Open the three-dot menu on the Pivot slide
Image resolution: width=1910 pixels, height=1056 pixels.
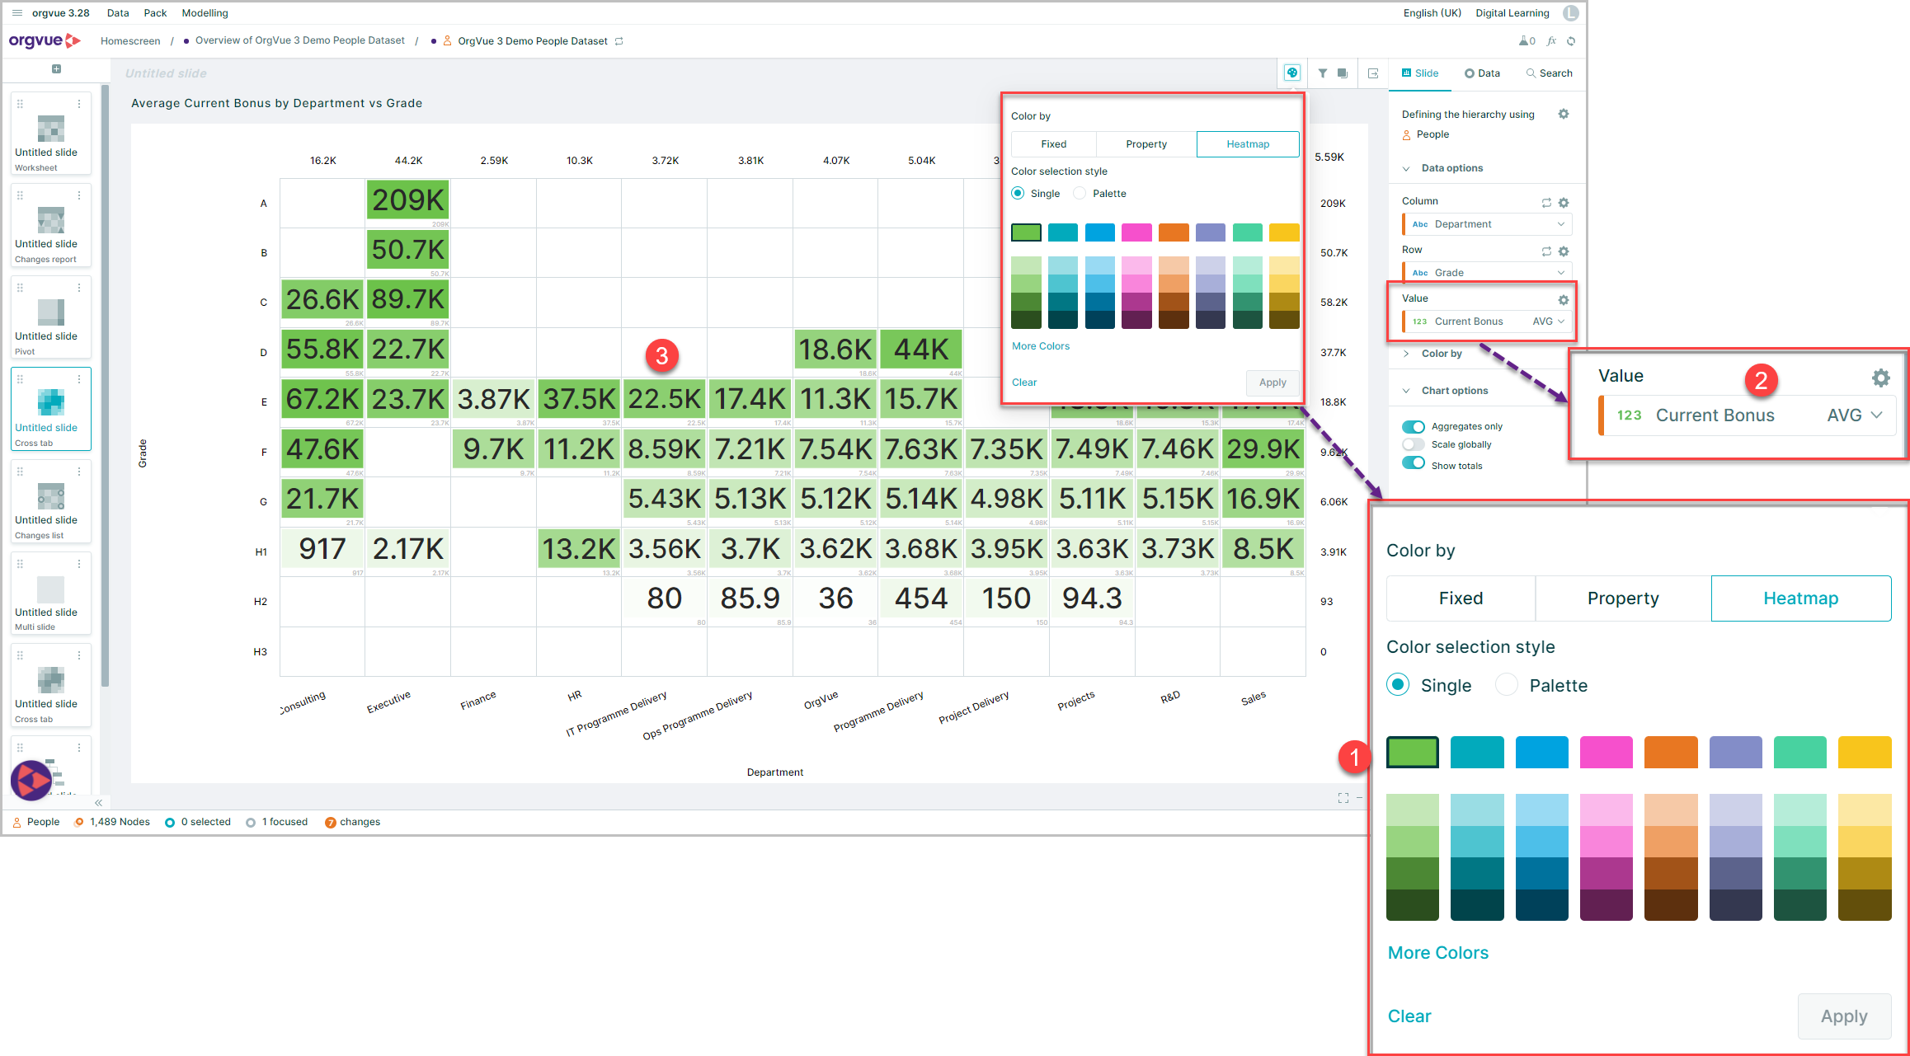click(x=79, y=288)
